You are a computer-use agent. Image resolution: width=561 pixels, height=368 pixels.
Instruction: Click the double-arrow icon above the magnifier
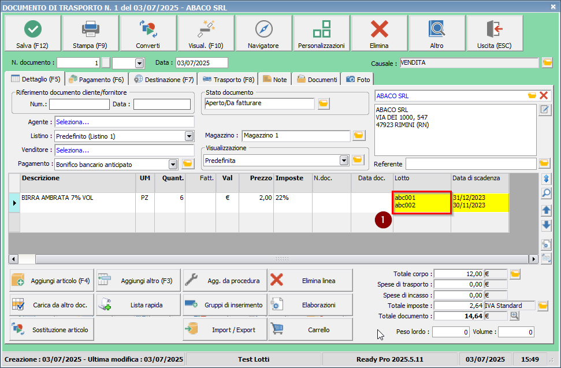(x=547, y=178)
